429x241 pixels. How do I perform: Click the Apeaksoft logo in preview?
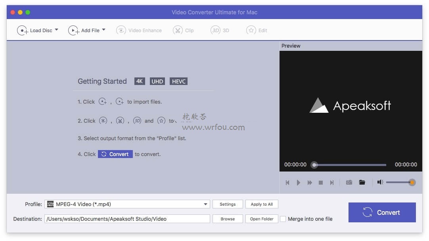[350, 106]
